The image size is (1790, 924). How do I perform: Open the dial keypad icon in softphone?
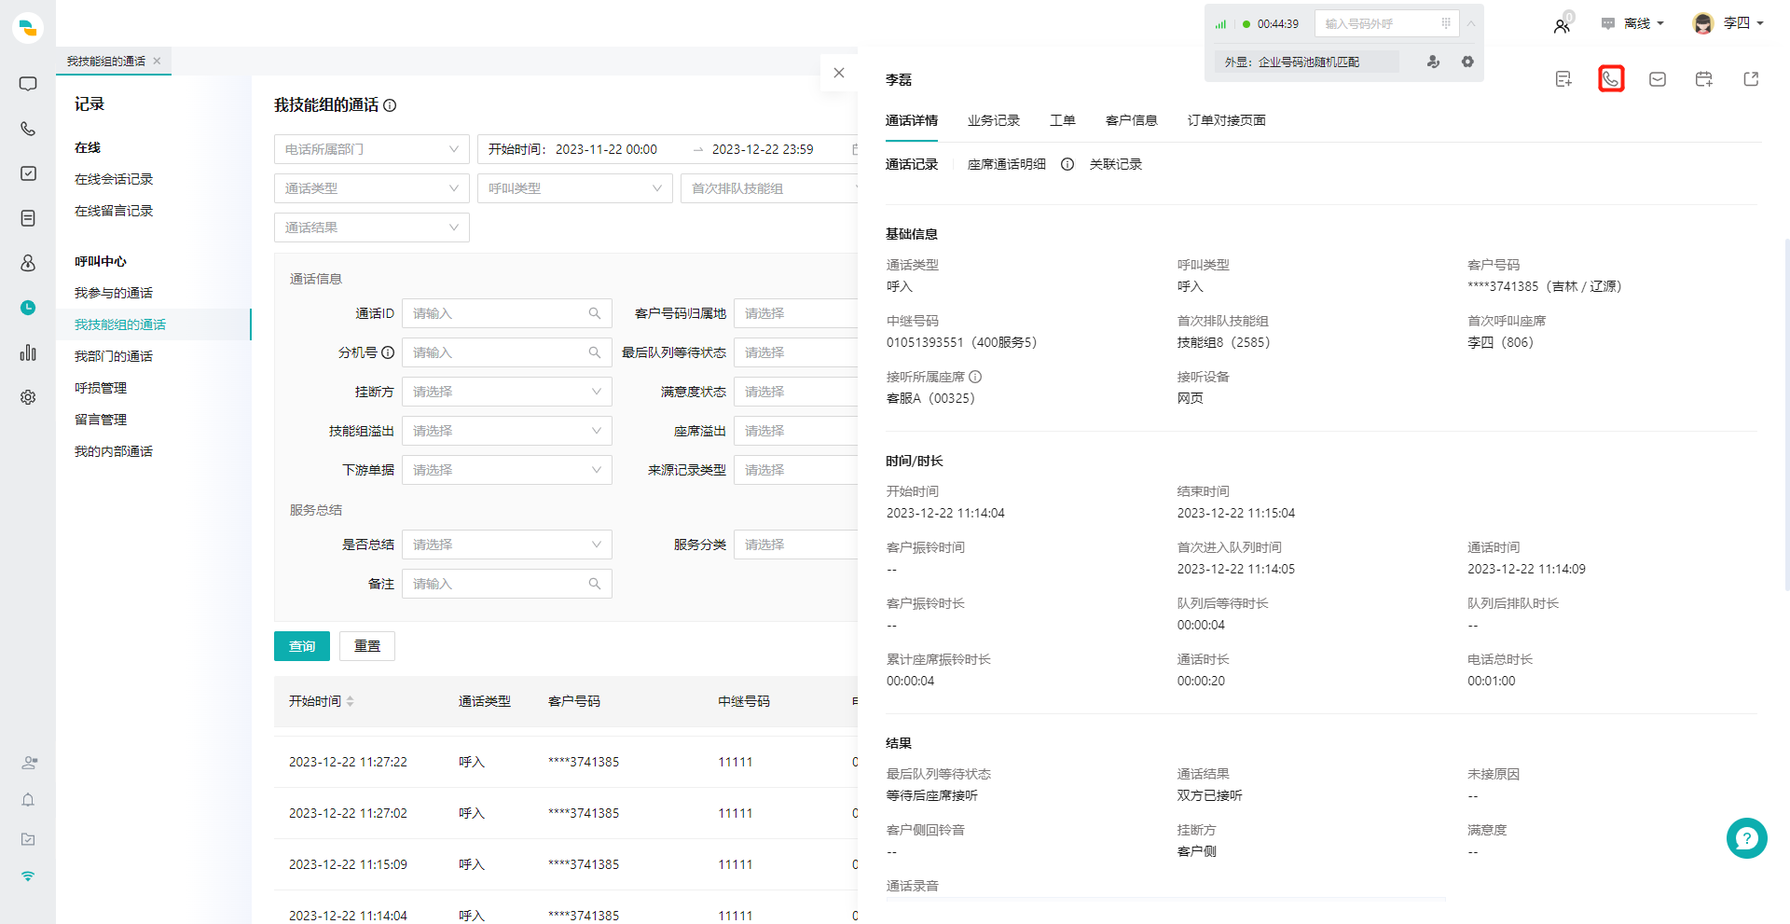(1446, 23)
